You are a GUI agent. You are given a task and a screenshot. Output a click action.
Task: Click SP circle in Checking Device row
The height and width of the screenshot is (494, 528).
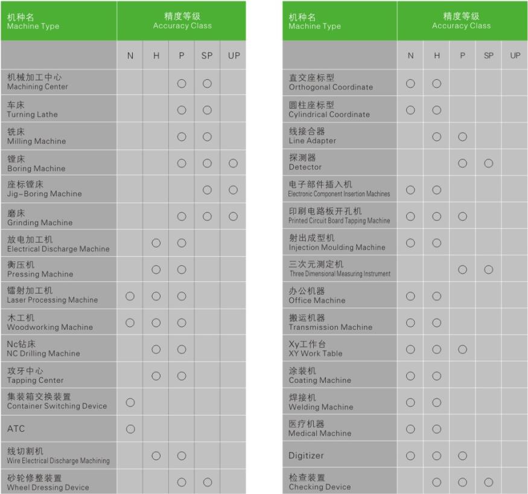point(489,482)
